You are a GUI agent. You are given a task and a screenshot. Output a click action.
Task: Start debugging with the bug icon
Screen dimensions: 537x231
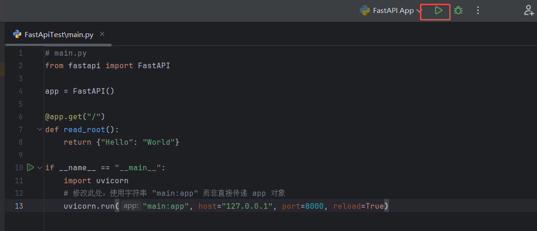point(458,10)
